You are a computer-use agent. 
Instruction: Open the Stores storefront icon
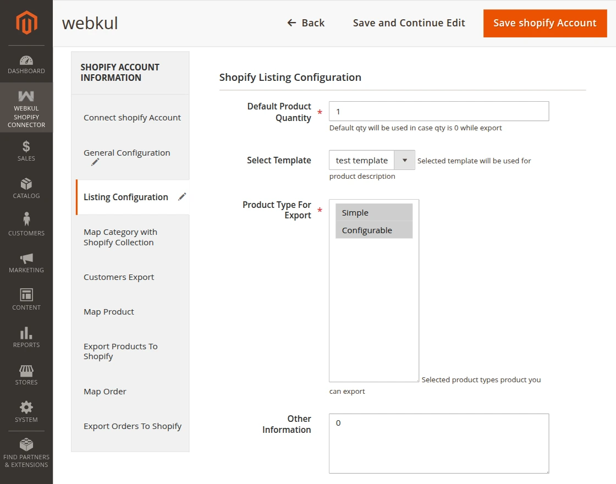pos(26,370)
